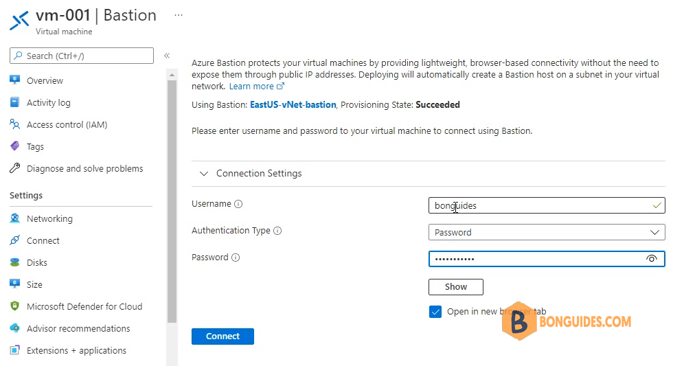Image resolution: width=673 pixels, height=366 pixels.
Task: Click the Advisor recommendations cloud icon
Action: point(14,328)
